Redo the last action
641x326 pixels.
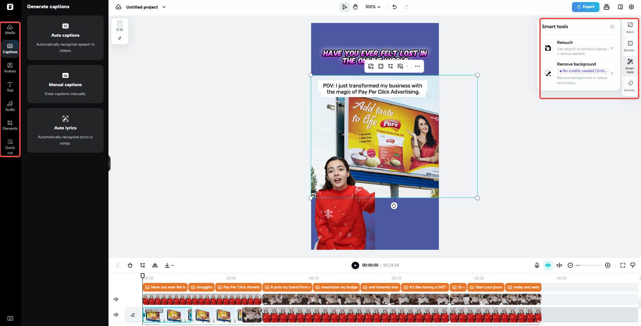click(407, 7)
